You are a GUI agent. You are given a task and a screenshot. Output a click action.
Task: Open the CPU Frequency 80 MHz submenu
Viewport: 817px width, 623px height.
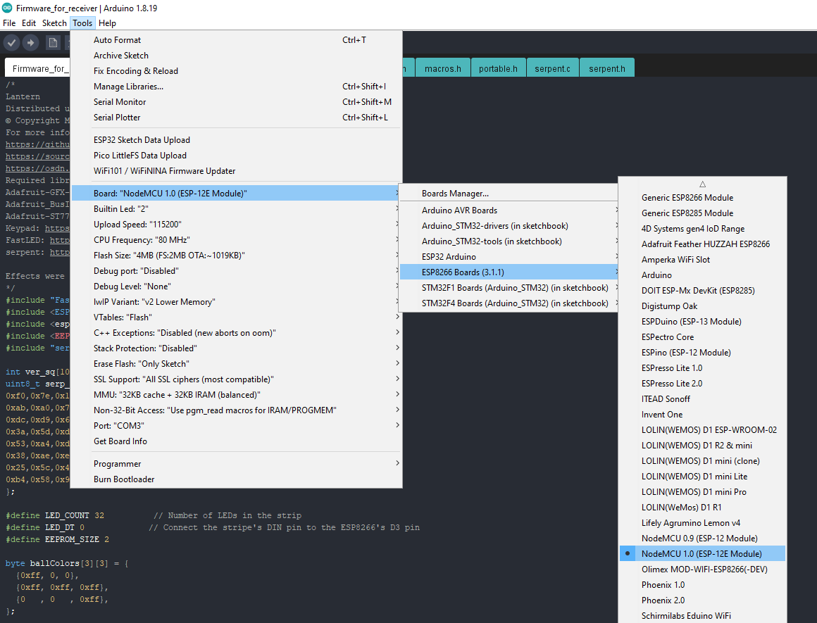click(x=237, y=240)
